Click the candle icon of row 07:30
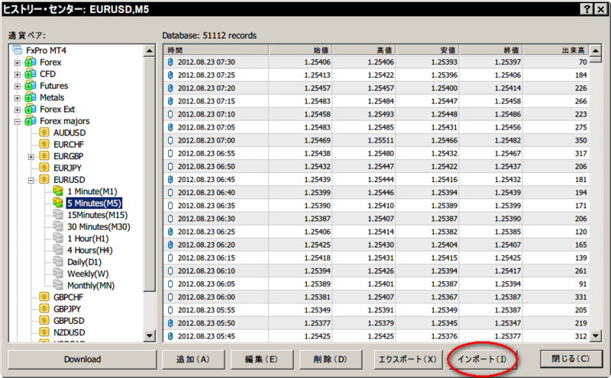The image size is (611, 378). click(x=170, y=62)
